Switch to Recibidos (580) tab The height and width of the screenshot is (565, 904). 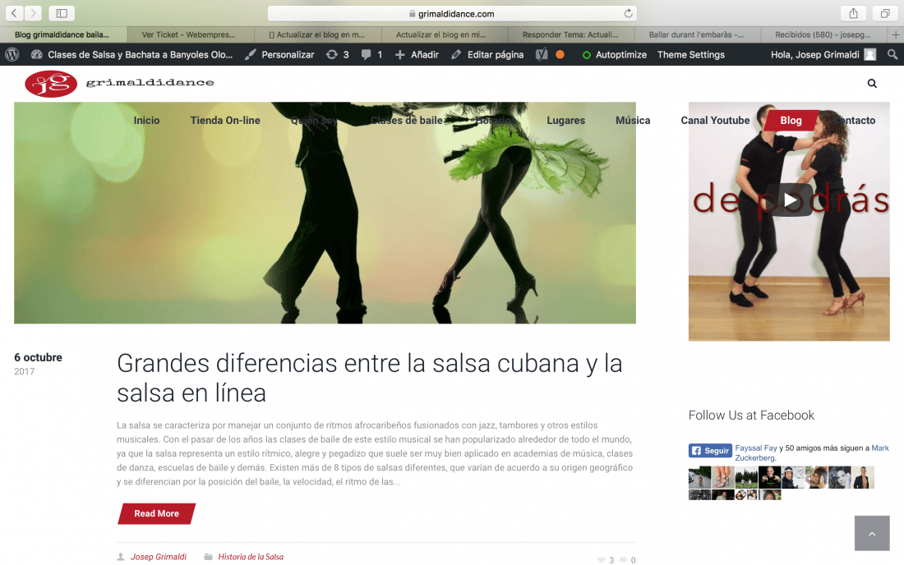tap(823, 34)
